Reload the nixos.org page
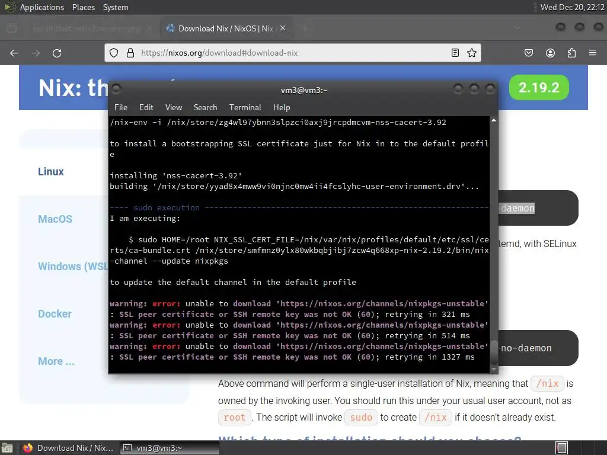Viewport: 607px width, 455px height. (x=57, y=53)
